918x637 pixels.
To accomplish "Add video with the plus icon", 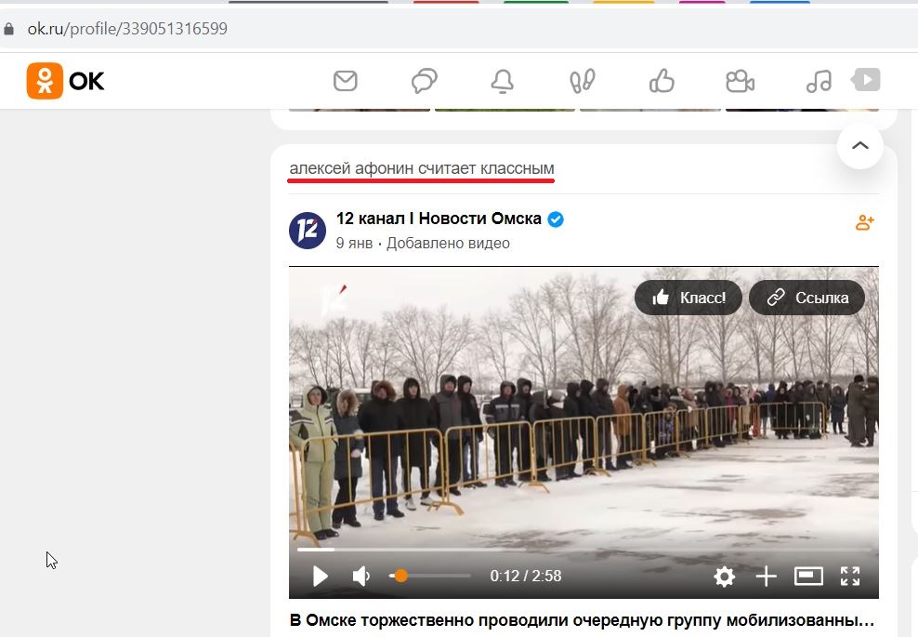I will click(x=766, y=577).
